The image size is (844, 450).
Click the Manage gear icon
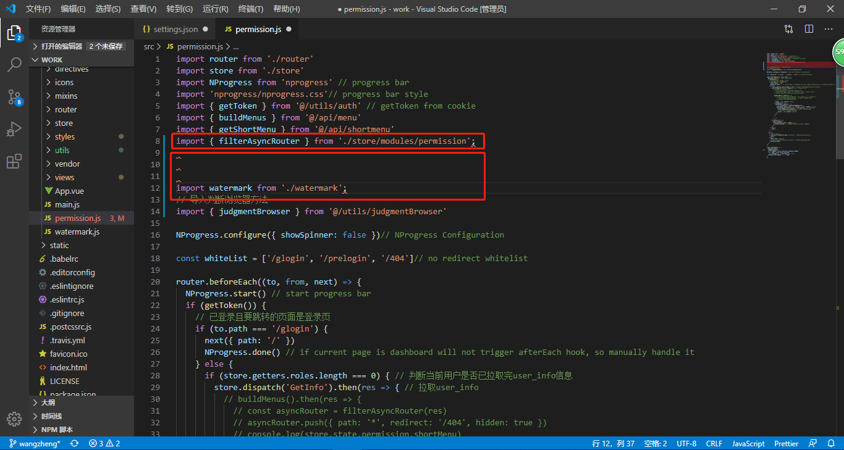pyautogui.click(x=14, y=419)
